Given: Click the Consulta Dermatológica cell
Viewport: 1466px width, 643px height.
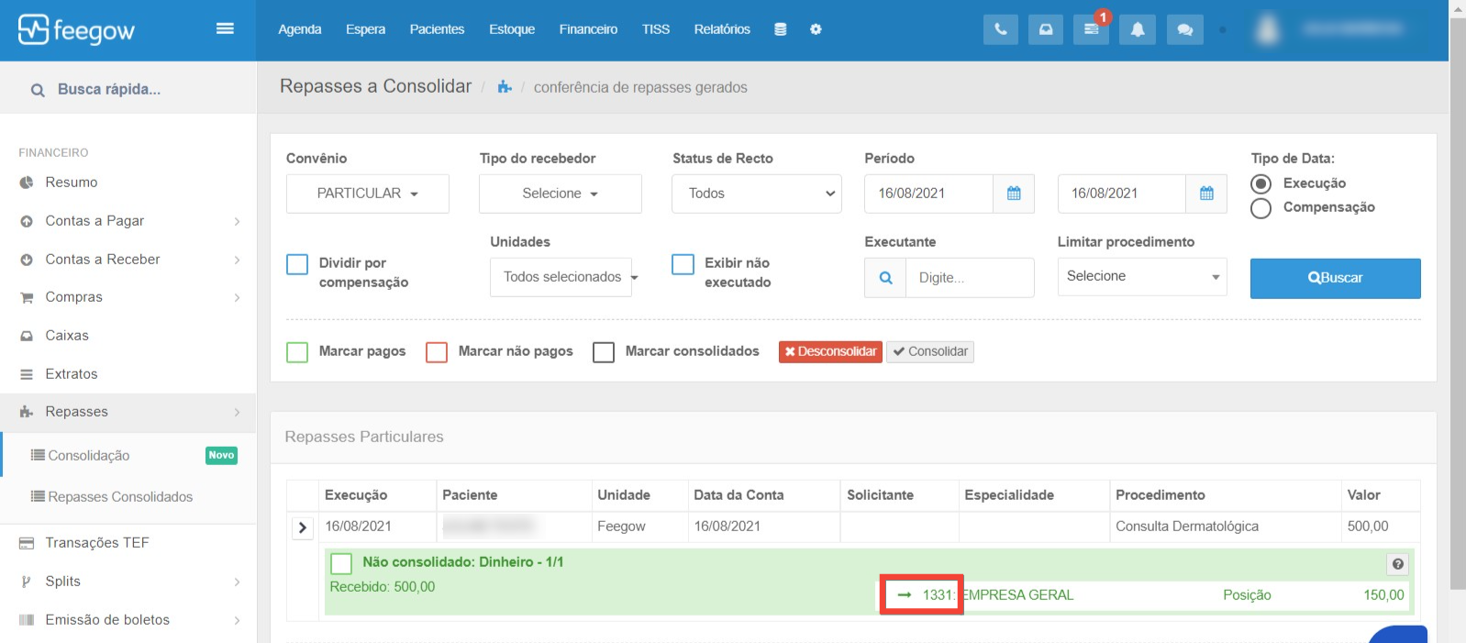Looking at the screenshot, I should pyautogui.click(x=1225, y=527).
